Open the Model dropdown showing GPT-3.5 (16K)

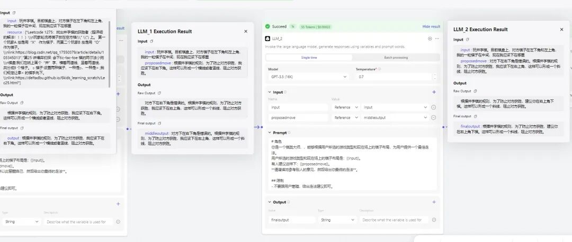tap(308, 77)
